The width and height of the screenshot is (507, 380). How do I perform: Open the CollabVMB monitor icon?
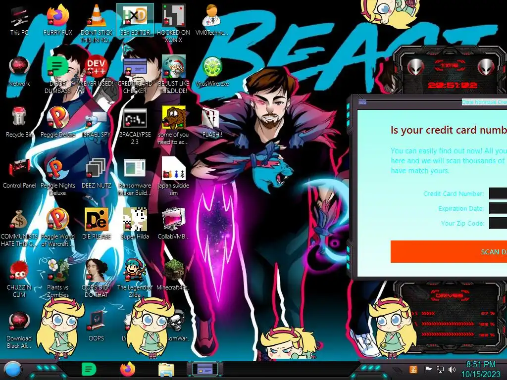pyautogui.click(x=173, y=224)
